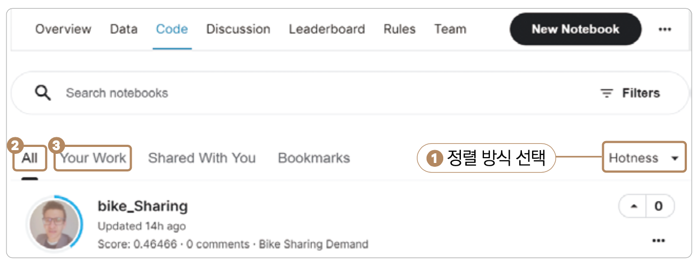Switch to the Team tab
The height and width of the screenshot is (265, 697).
pos(450,29)
